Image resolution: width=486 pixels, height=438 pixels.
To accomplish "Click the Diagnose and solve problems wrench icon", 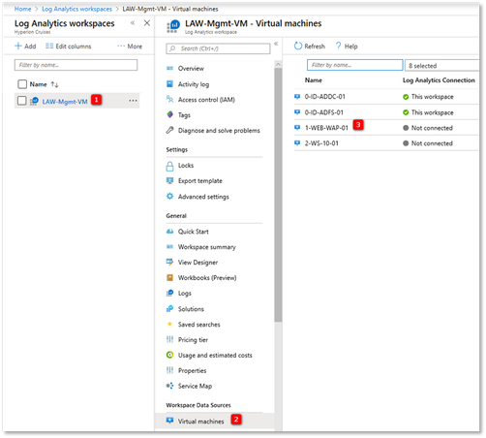I will pos(169,130).
